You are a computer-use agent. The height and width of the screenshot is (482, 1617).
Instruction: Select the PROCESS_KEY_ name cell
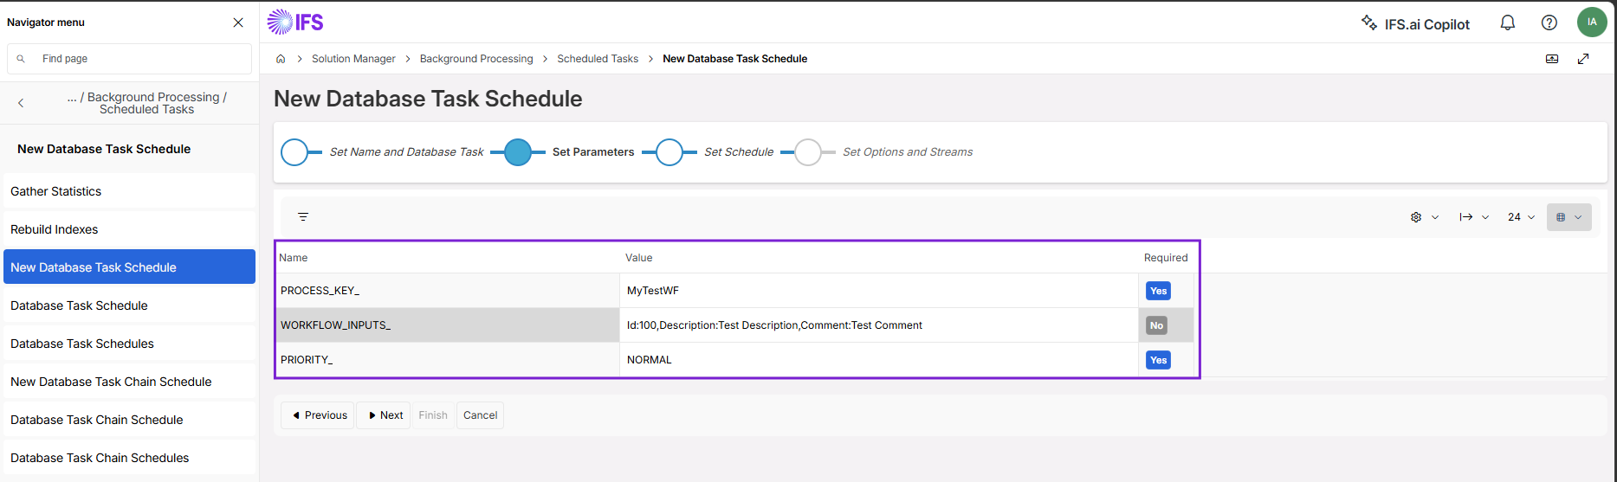click(448, 291)
